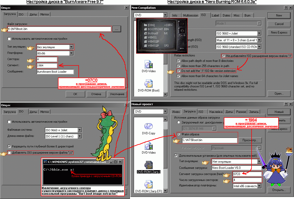This screenshot has height=199, width=294.
Task: Toggle Allow more than 64 characters for Joliet names
Action: tap(178, 76)
